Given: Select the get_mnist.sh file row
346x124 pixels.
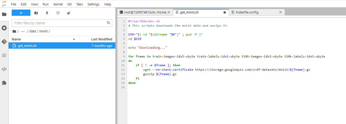Looking at the screenshot, I should 62,46.
